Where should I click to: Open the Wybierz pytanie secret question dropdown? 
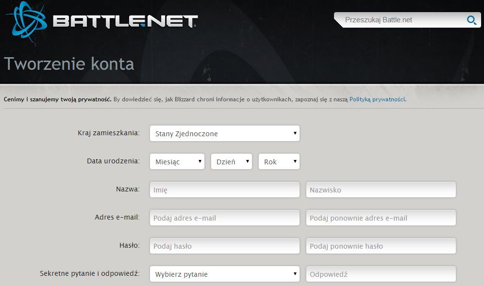pos(224,274)
